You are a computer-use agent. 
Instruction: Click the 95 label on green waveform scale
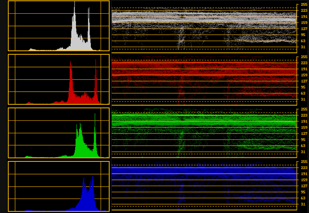tap(303, 139)
